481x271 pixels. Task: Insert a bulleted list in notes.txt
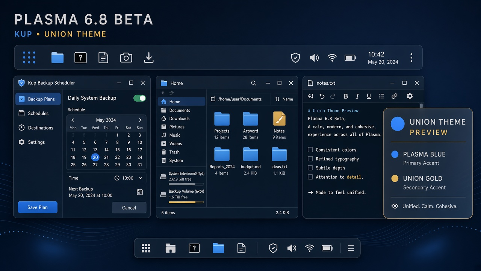(x=381, y=96)
